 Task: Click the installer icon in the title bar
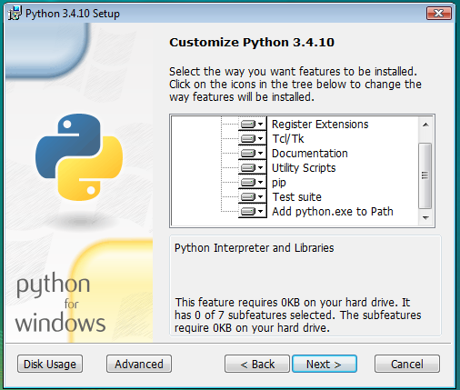tap(15, 14)
